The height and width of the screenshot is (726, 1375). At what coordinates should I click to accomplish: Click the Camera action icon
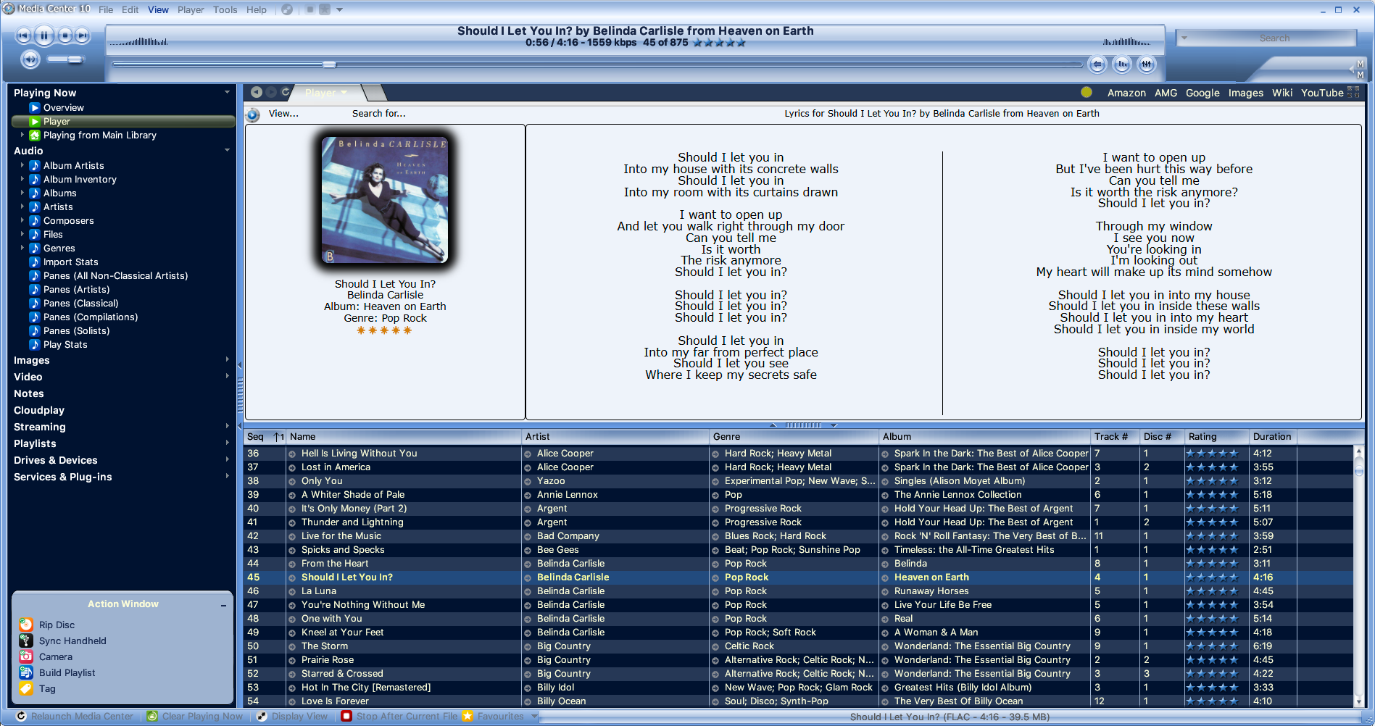coord(26,656)
